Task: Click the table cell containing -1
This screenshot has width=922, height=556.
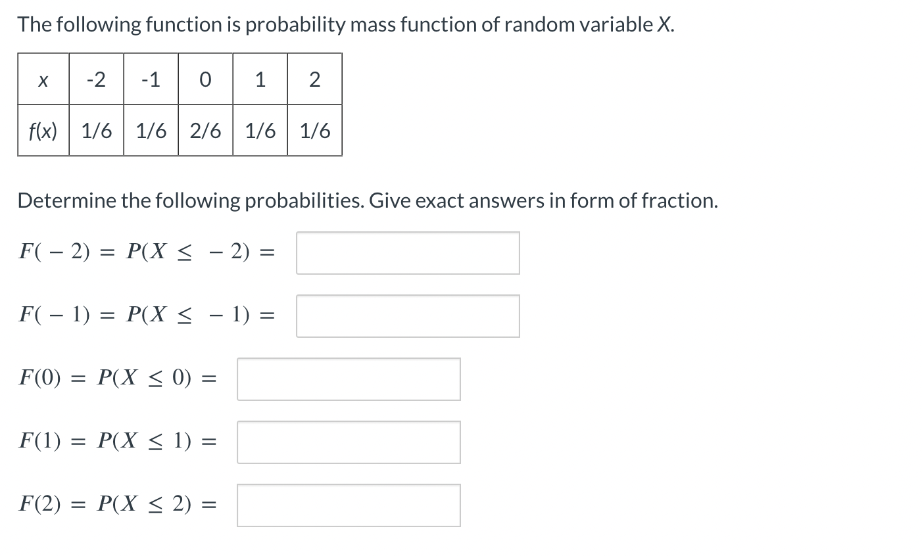Action: coord(151,79)
